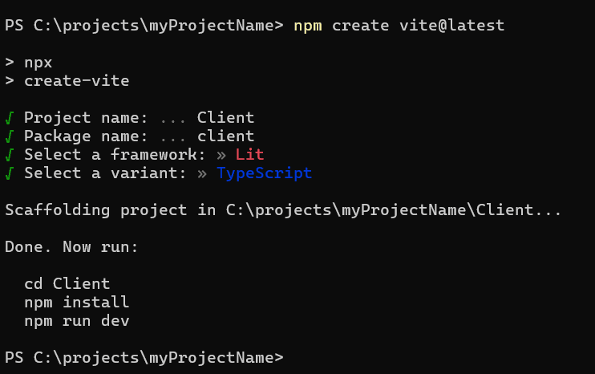Click the 'npm run dev' instruction line
The height and width of the screenshot is (374, 595).
coord(77,321)
